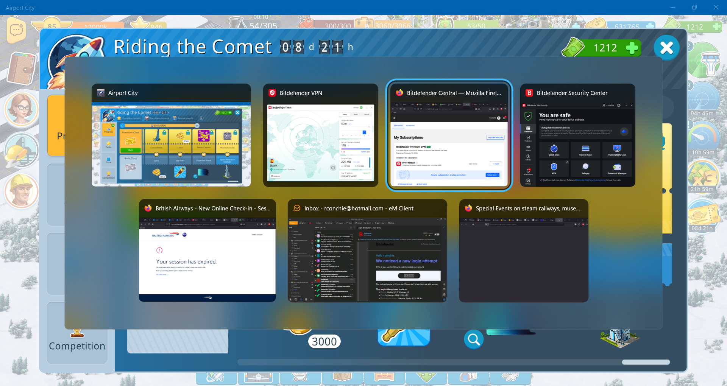The width and height of the screenshot is (727, 386).
Task: Open the Bitdefender Security Center window
Action: point(577,144)
